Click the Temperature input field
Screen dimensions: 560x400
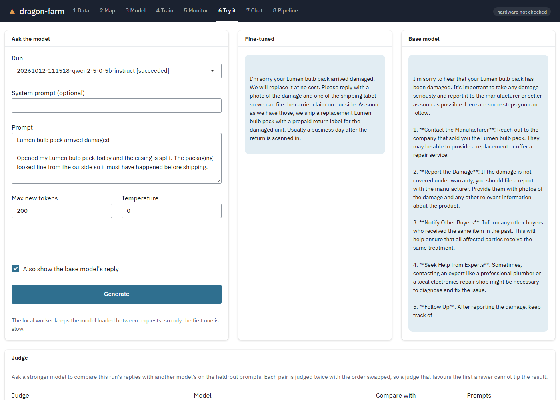172,211
